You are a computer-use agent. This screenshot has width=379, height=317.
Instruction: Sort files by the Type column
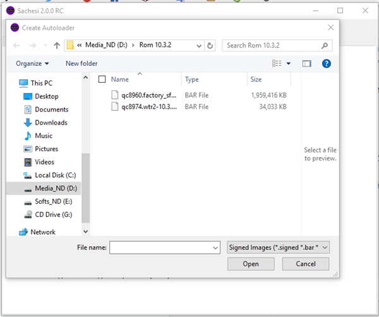click(192, 80)
